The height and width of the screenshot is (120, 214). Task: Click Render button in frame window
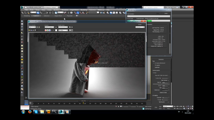[x=140, y=25]
